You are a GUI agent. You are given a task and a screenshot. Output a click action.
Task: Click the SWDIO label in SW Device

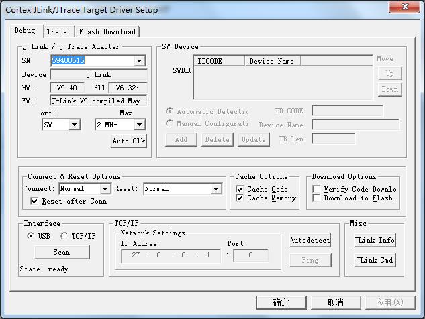coord(182,71)
